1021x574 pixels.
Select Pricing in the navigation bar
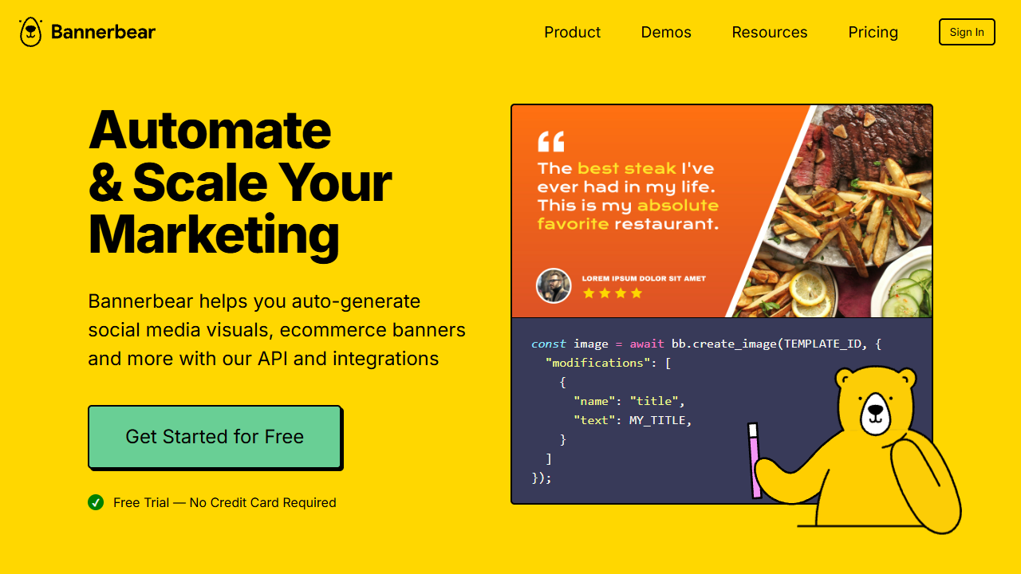coord(873,32)
